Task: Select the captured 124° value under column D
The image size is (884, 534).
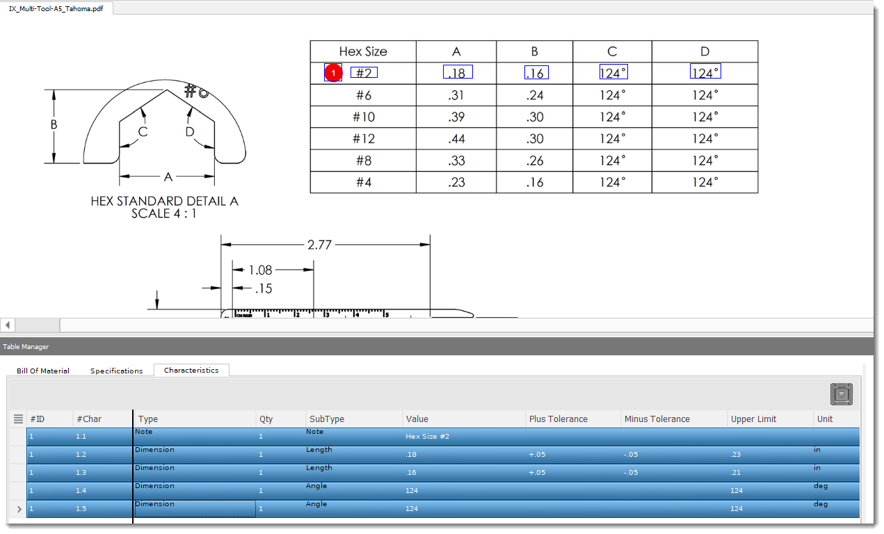Action: click(705, 71)
